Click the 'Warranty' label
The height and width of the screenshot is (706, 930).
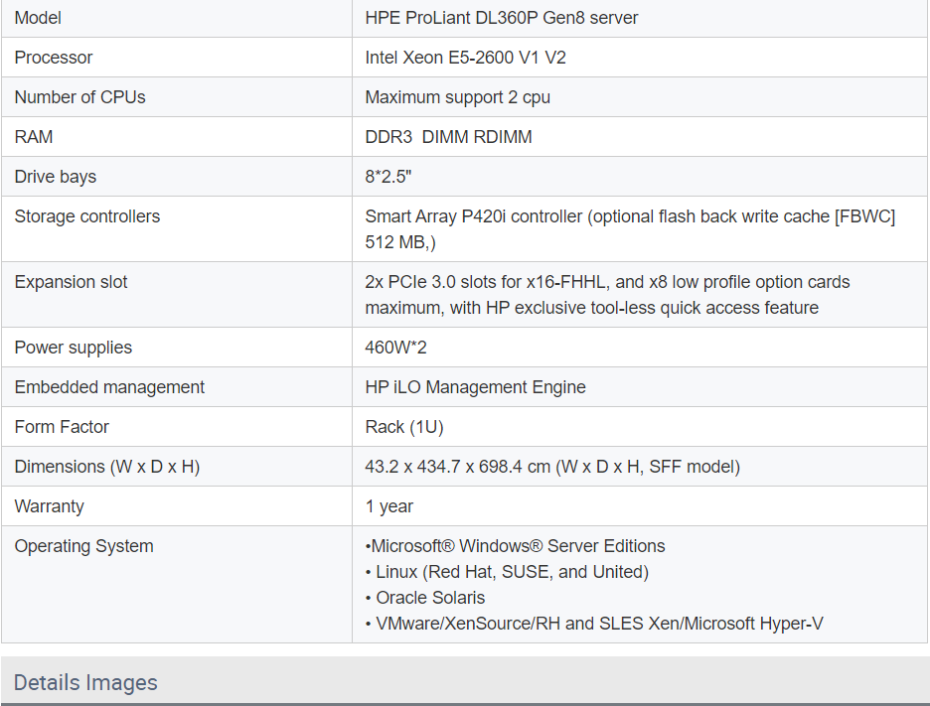50,506
